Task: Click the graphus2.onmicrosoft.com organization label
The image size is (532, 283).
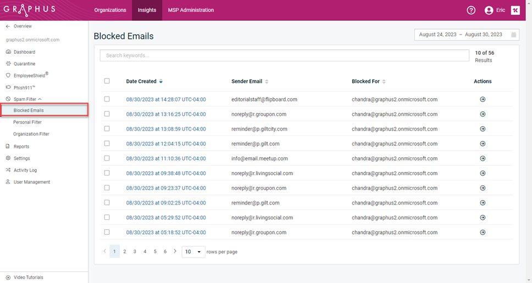Action: click(x=32, y=39)
